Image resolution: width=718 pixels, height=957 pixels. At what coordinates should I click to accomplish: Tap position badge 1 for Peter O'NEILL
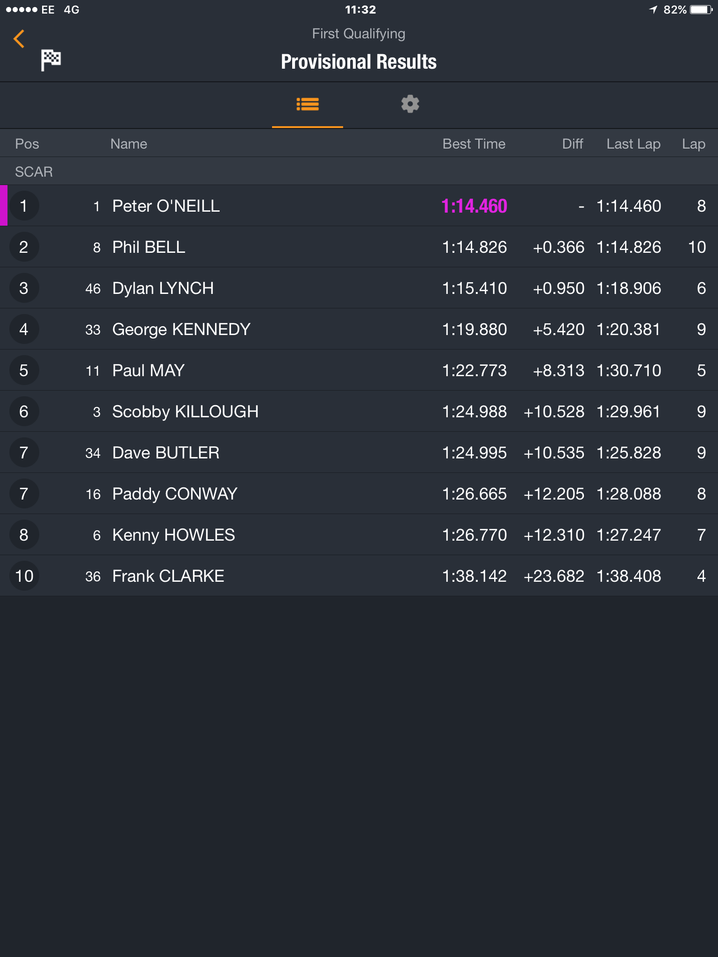click(24, 206)
